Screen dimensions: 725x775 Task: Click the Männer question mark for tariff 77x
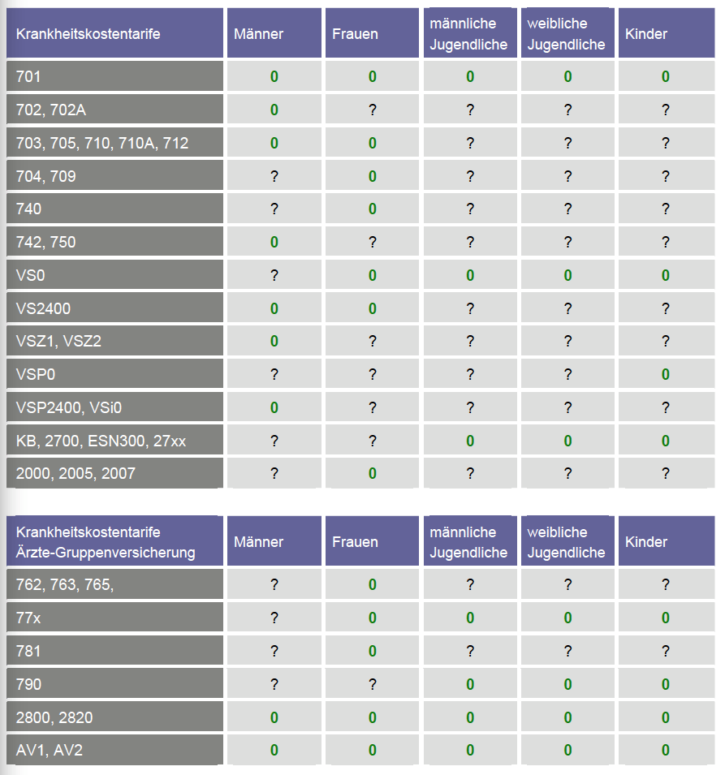[274, 618]
